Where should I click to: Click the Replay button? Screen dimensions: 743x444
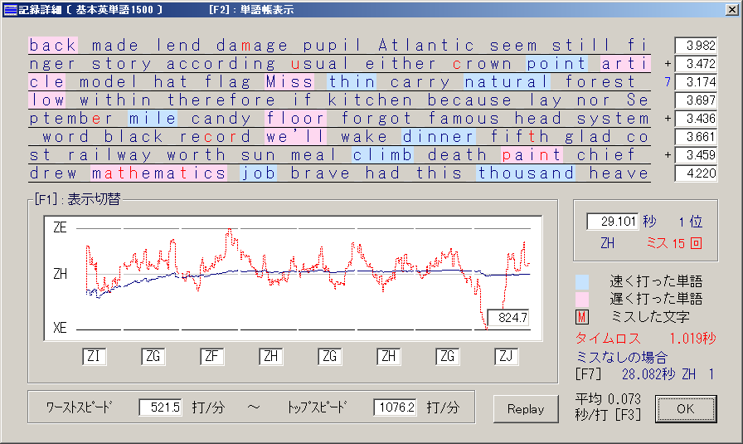pyautogui.click(x=526, y=409)
